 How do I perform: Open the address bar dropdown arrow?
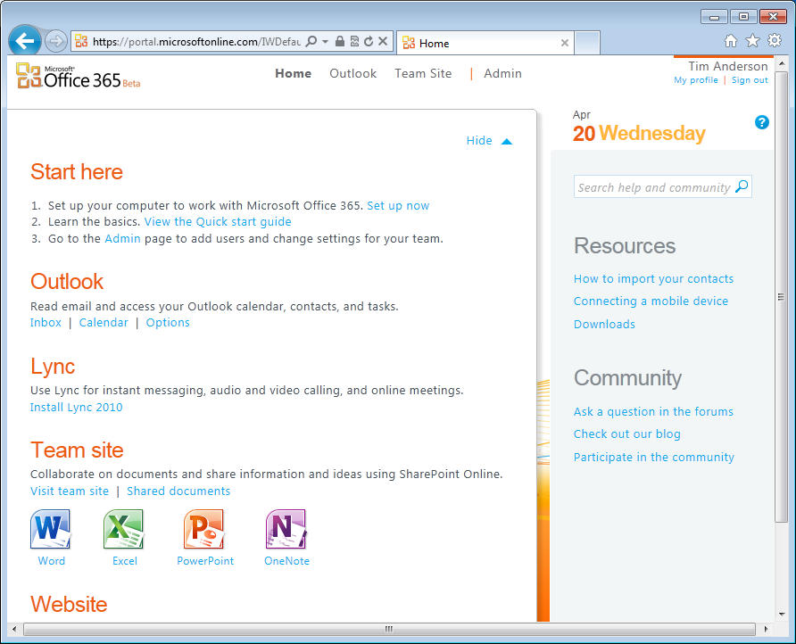point(326,41)
